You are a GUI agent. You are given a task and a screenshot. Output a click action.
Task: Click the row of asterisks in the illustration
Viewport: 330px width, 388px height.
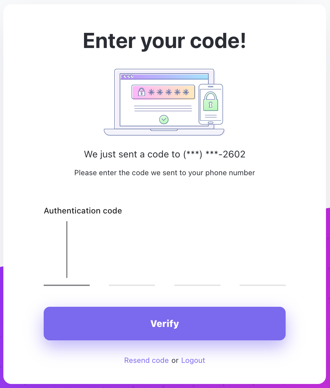169,92
